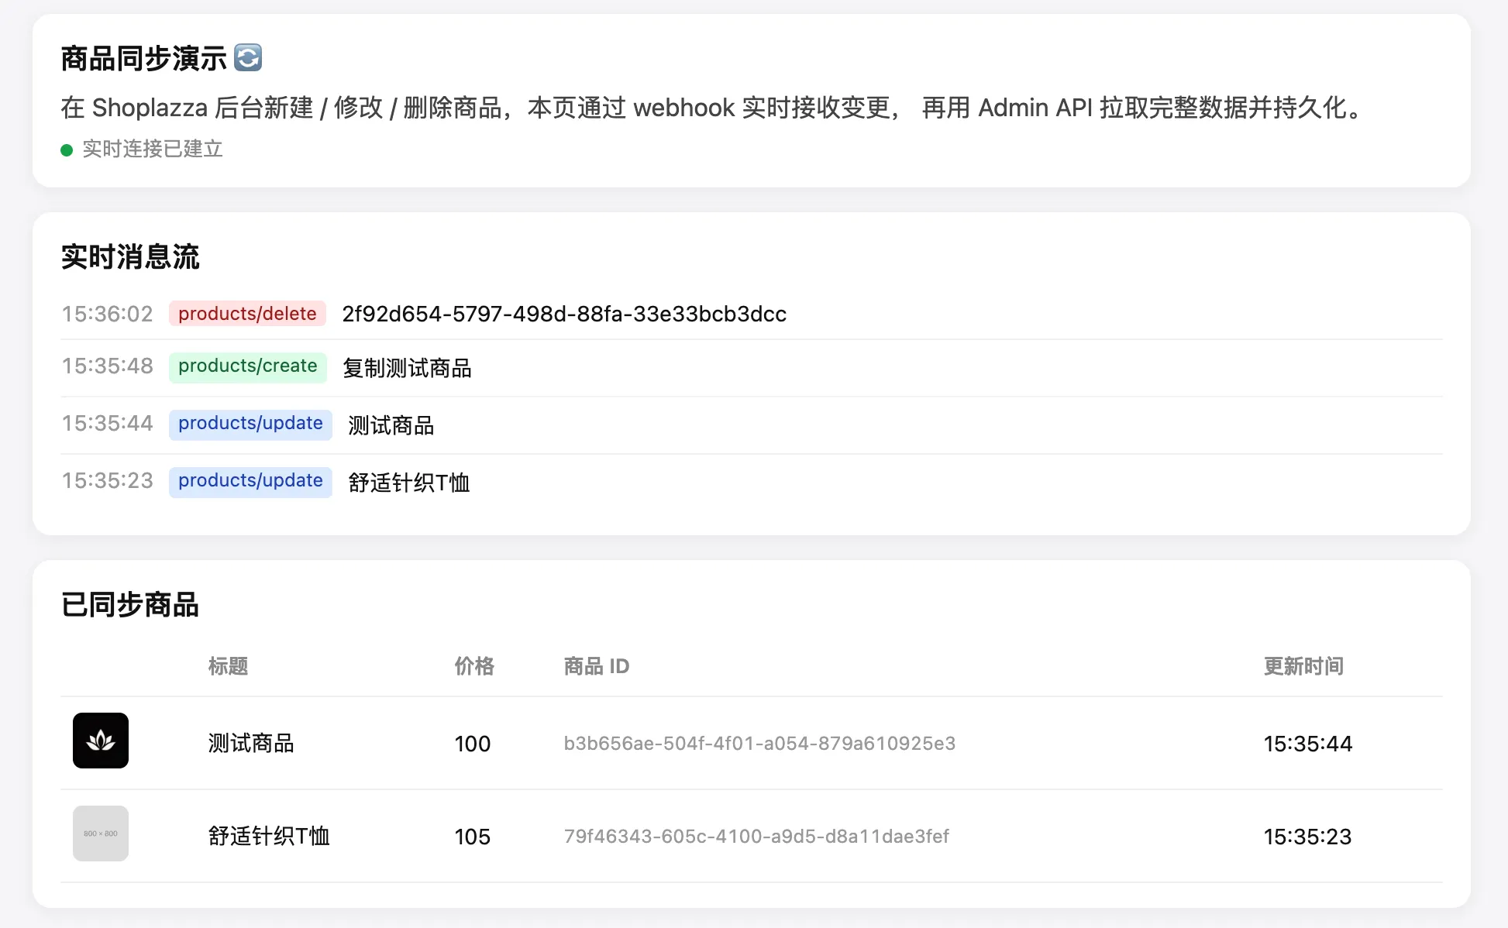Click price 100
The height and width of the screenshot is (928, 1508).
(x=473, y=744)
